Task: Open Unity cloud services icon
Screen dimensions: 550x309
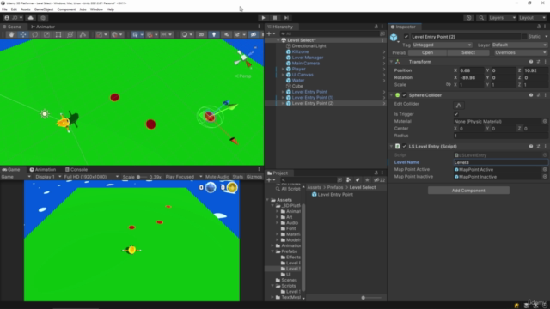Action: coord(31,18)
